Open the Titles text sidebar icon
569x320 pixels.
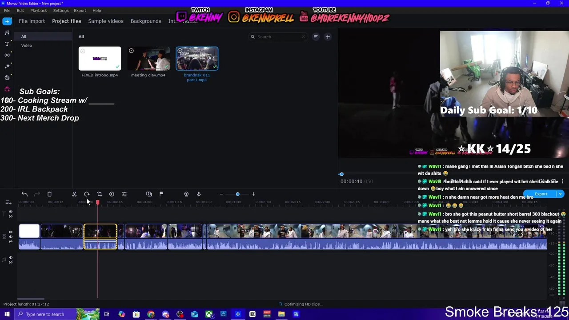coord(7,44)
